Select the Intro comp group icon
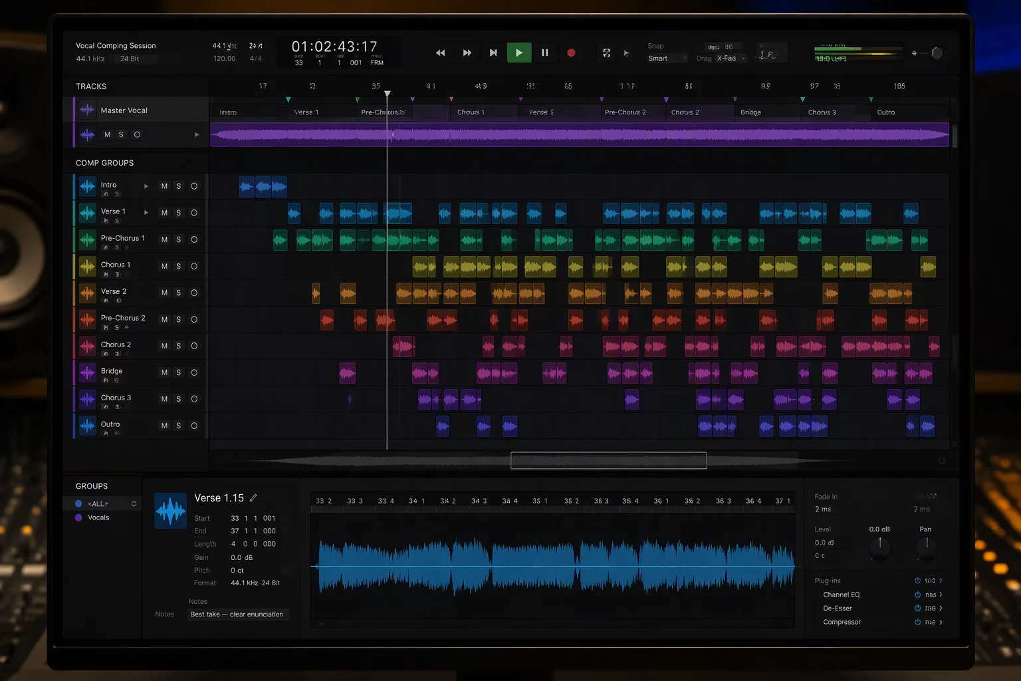1021x681 pixels. point(87,186)
